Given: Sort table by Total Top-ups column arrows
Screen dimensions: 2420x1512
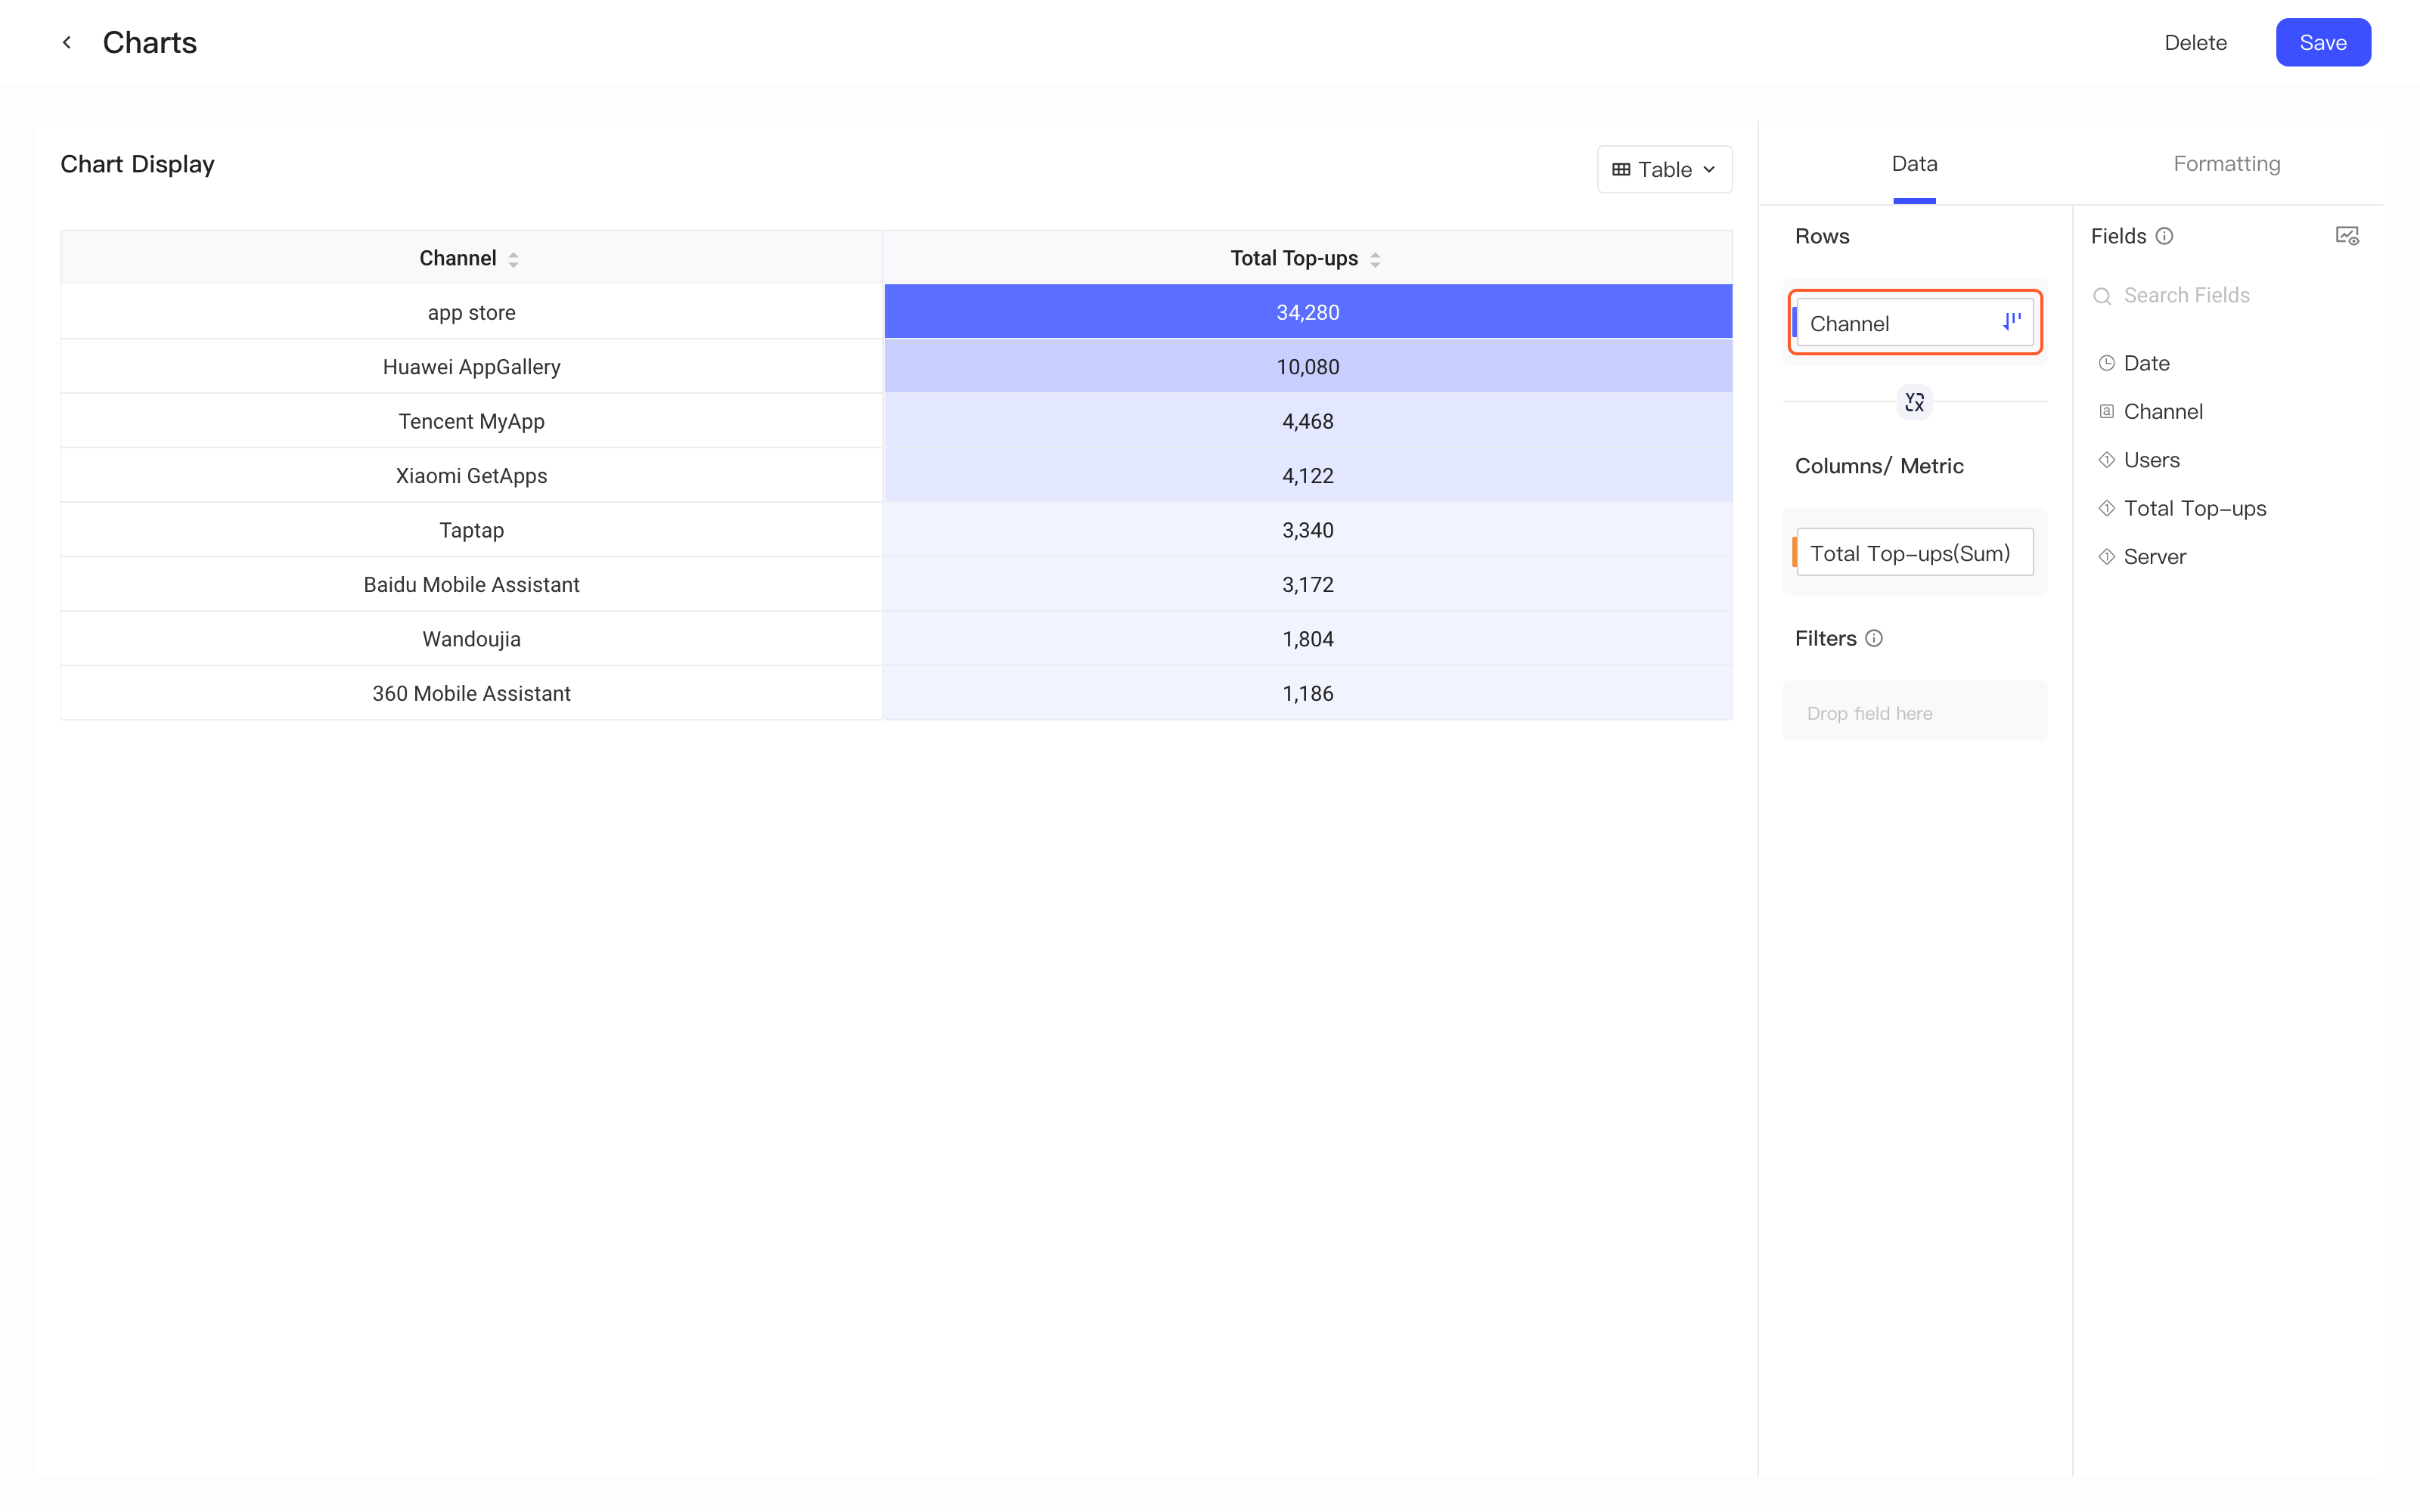Looking at the screenshot, I should tap(1375, 259).
